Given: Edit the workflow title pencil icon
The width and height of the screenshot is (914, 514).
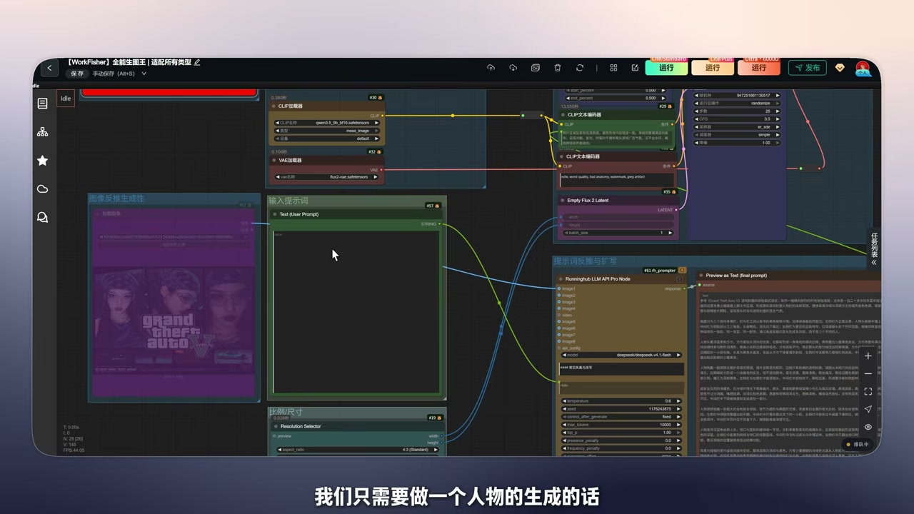Looking at the screenshot, I should pos(197,62).
